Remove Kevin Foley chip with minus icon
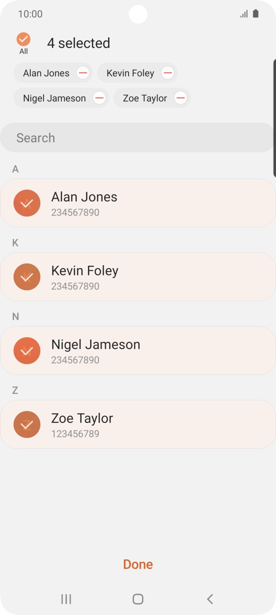The width and height of the screenshot is (276, 615). [168, 73]
